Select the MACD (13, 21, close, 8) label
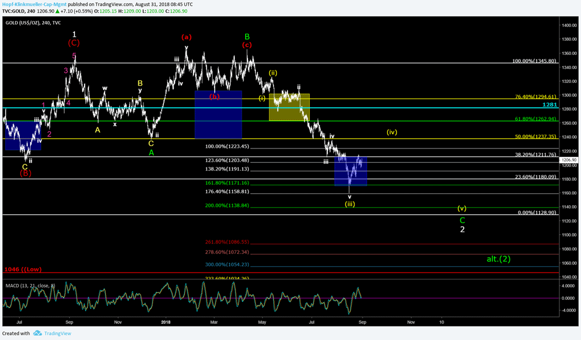This screenshot has height=340, width=581. (x=31, y=285)
